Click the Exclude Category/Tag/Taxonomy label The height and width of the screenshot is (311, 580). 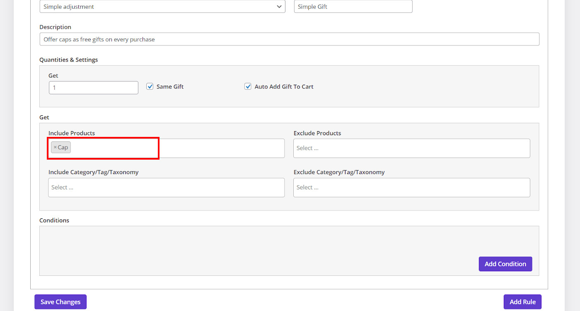coord(339,172)
